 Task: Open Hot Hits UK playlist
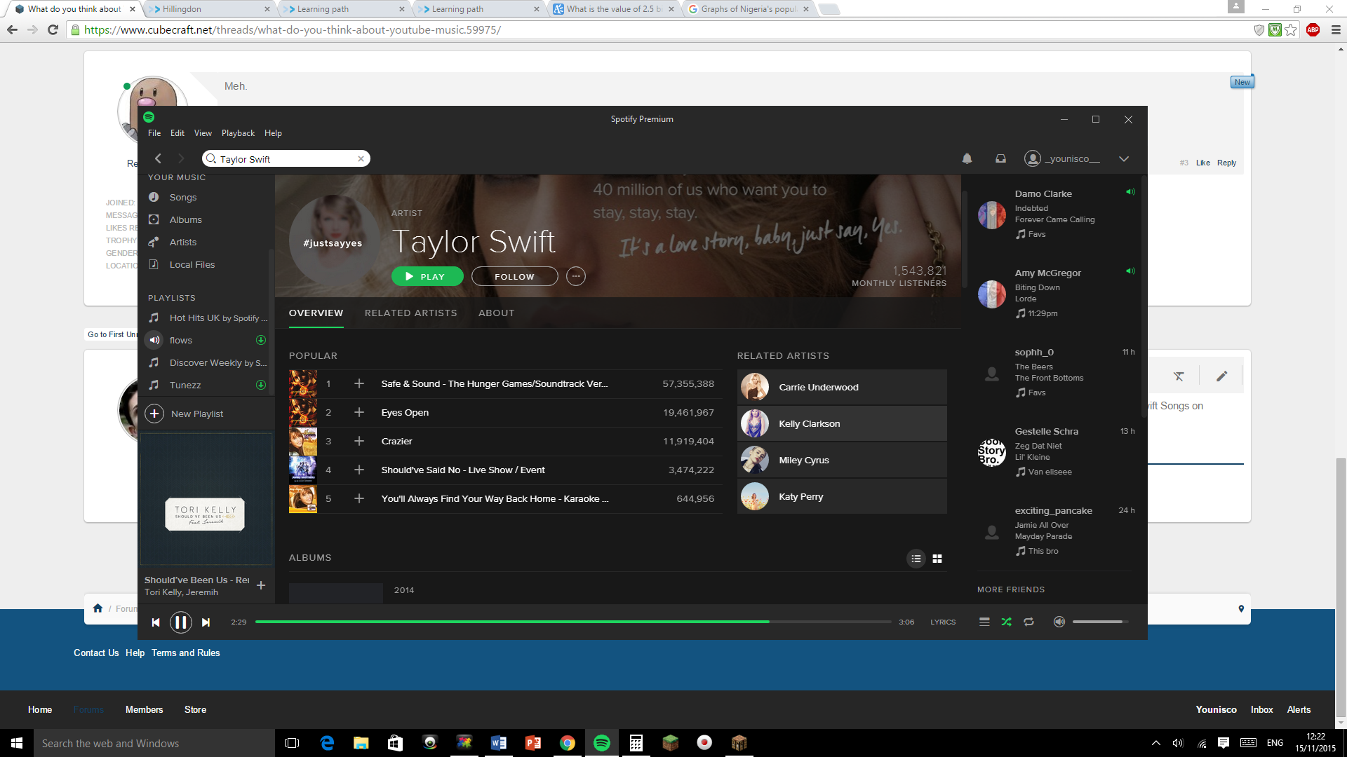click(217, 318)
